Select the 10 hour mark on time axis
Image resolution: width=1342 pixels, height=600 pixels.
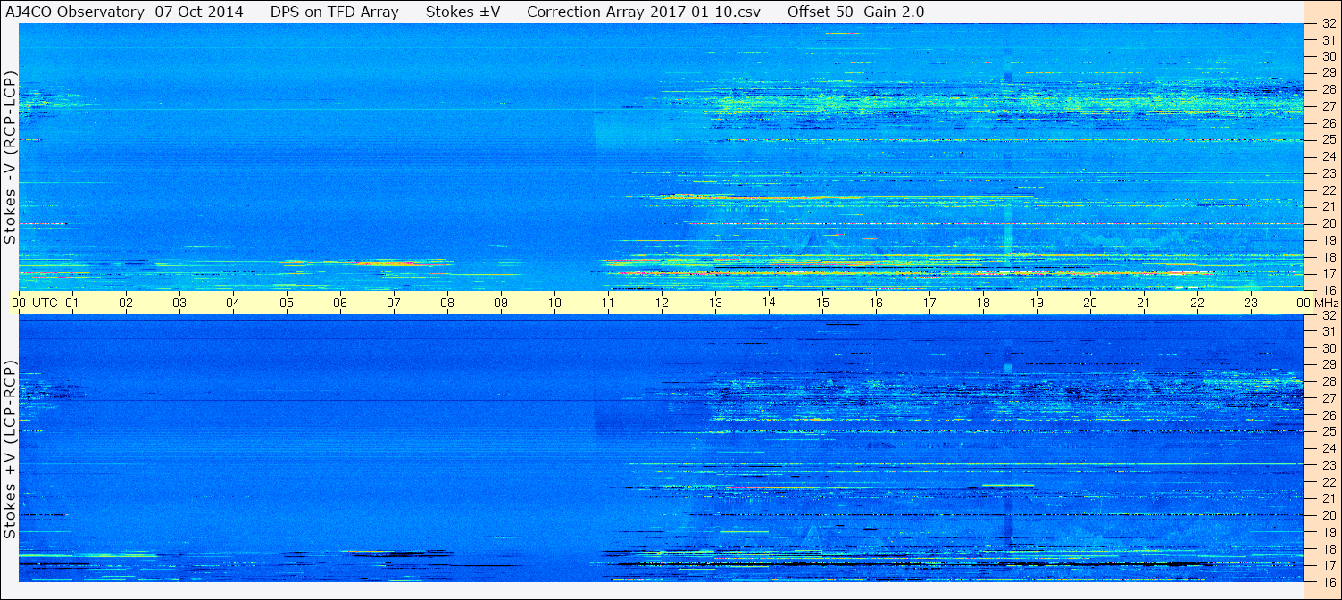554,303
